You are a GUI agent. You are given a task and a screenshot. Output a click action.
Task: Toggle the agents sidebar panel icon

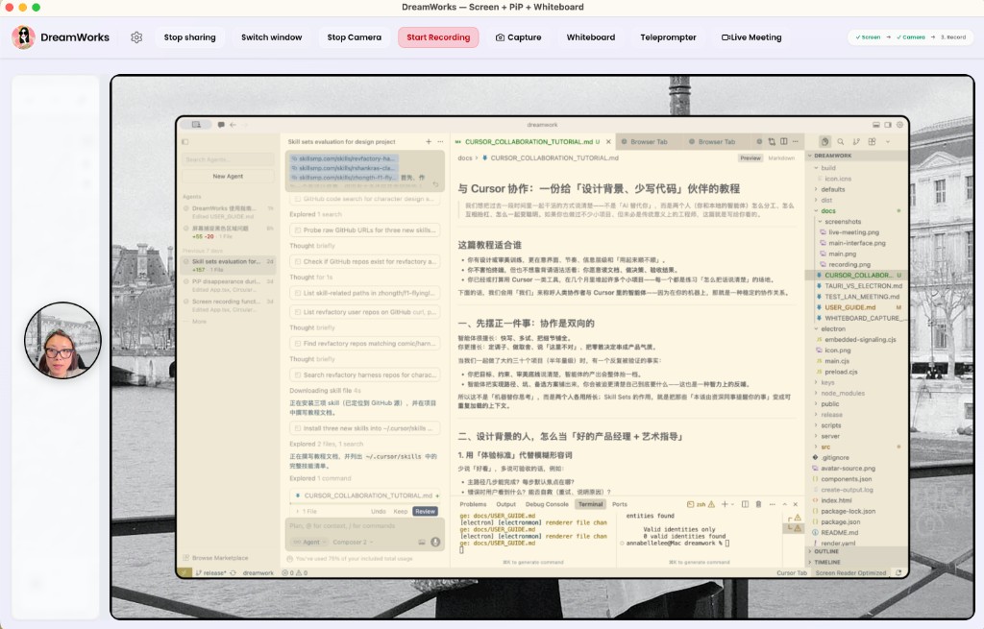[185, 142]
